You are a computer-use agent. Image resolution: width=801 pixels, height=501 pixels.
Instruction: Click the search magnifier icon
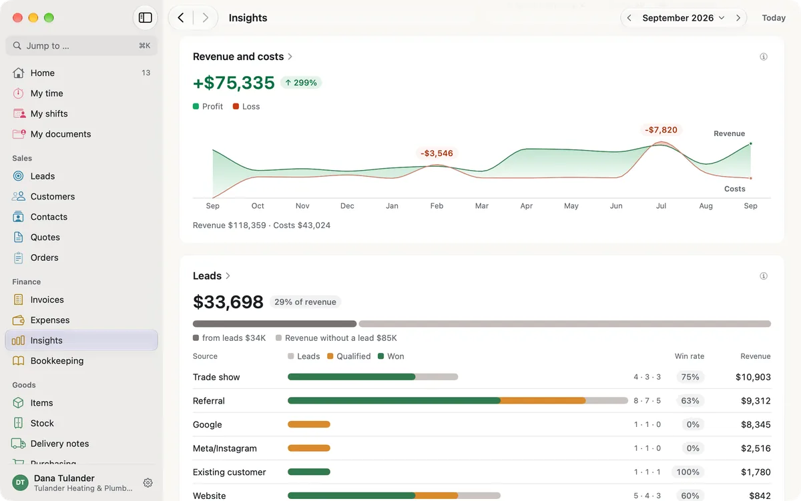17,46
